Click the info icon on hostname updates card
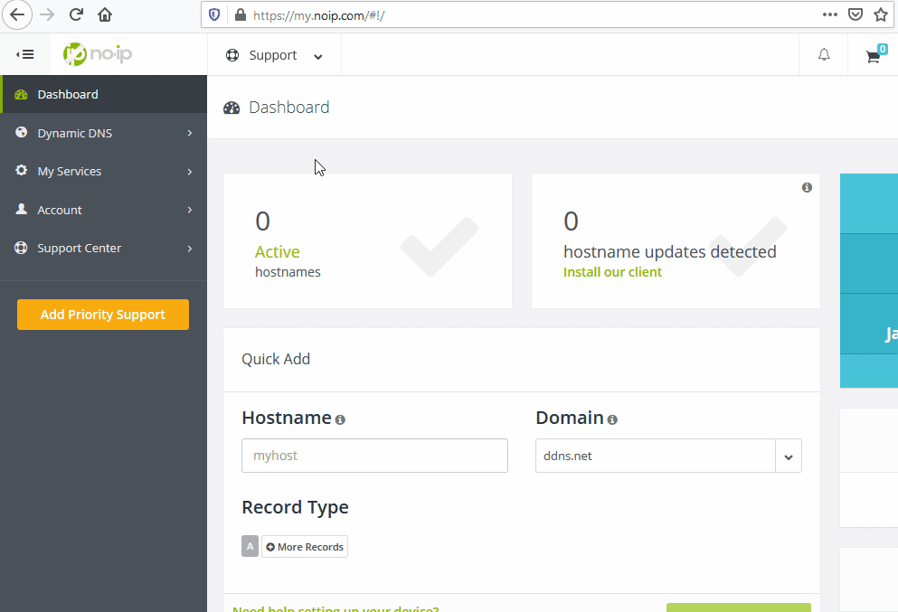Image resolution: width=898 pixels, height=612 pixels. [x=807, y=187]
